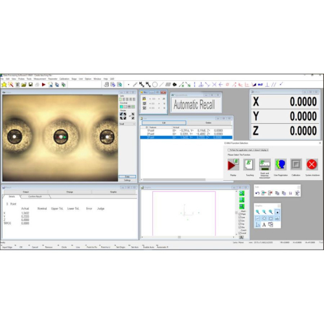Click the yellow star icon in toolbar

pyautogui.click(x=4, y=85)
